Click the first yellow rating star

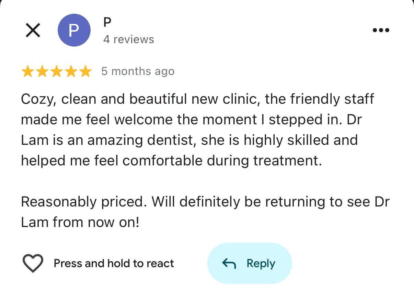tap(27, 72)
